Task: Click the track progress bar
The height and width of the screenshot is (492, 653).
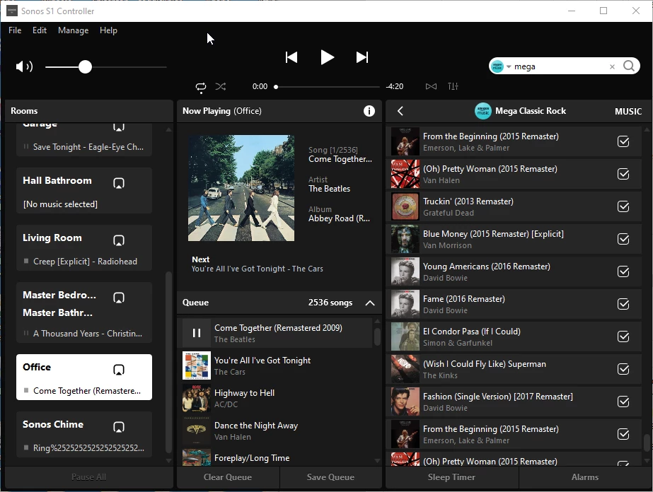Action: pos(328,87)
